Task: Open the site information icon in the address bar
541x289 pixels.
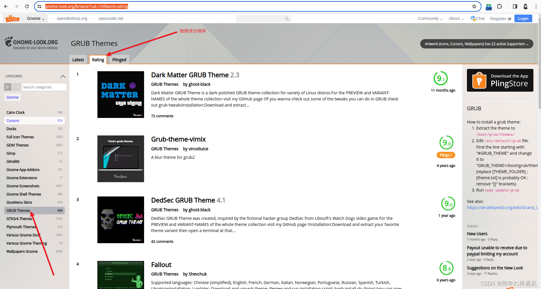Action: [x=39, y=6]
